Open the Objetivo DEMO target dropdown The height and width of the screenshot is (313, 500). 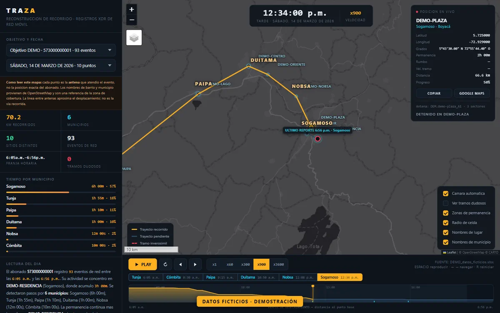coord(61,50)
